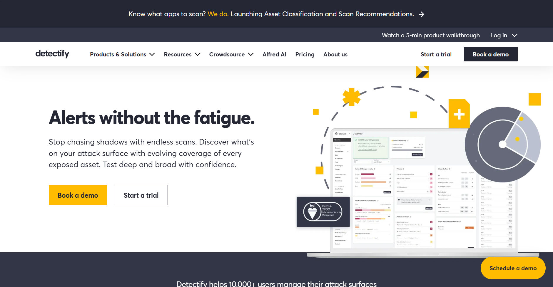Viewport: 553px width, 287px height.
Task: Click the 'Alerts without the fatigue.' headline
Action: (x=152, y=118)
